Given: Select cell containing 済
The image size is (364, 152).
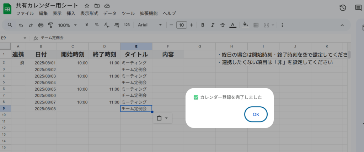Looking at the screenshot, I should click(18, 63).
